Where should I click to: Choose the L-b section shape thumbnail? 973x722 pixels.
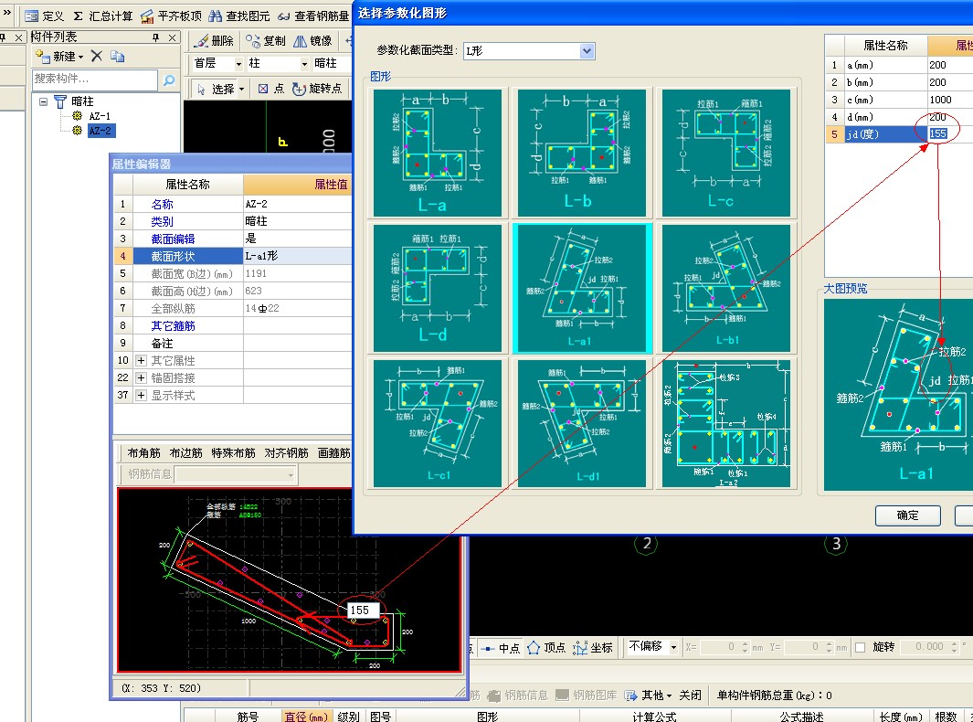pyautogui.click(x=581, y=153)
